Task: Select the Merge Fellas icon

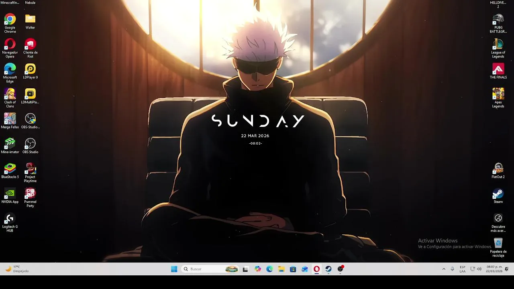Action: 10,120
